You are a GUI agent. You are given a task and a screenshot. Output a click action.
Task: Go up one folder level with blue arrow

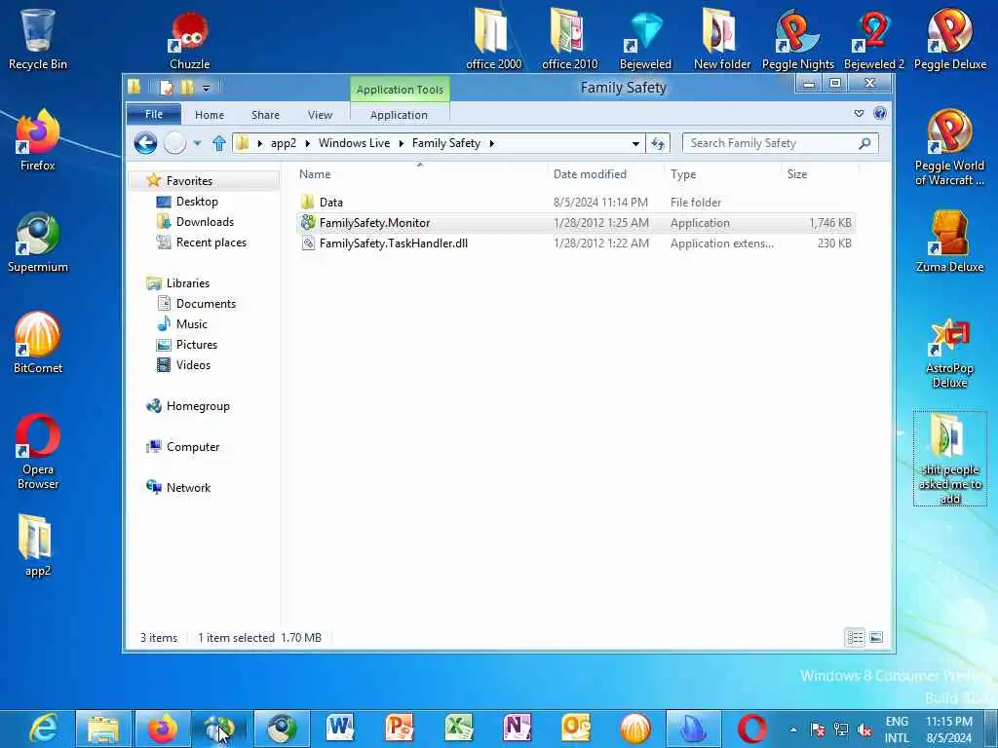[x=219, y=143]
